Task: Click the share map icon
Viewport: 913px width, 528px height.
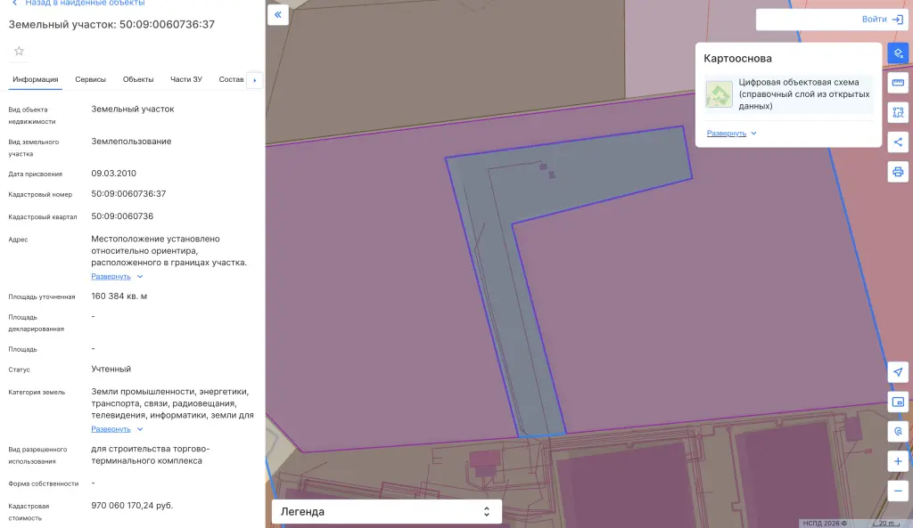Action: pos(898,142)
